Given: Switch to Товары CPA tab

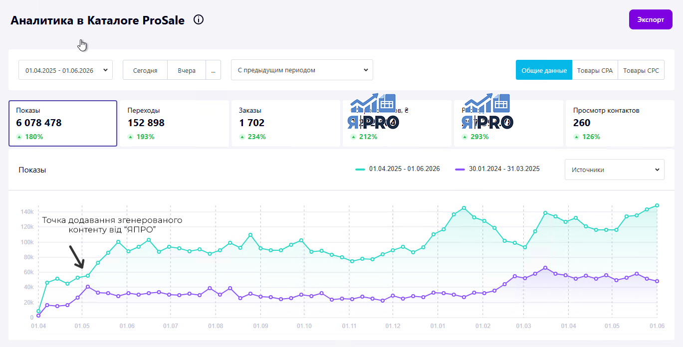Looking at the screenshot, I should click(595, 70).
